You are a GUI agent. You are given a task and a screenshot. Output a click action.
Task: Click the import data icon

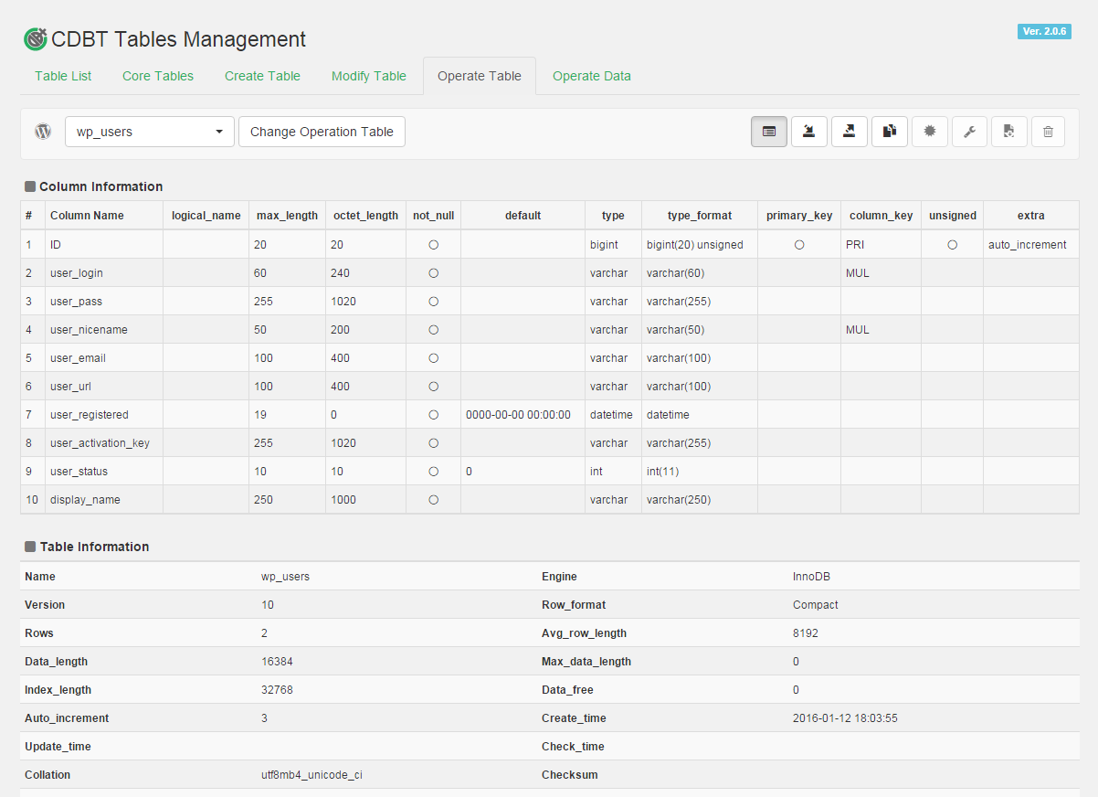point(809,132)
